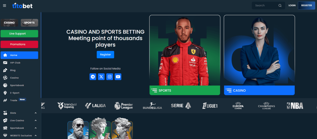Open the hamburger menu icon
This screenshot has height=139, width=317.
tap(4, 6)
